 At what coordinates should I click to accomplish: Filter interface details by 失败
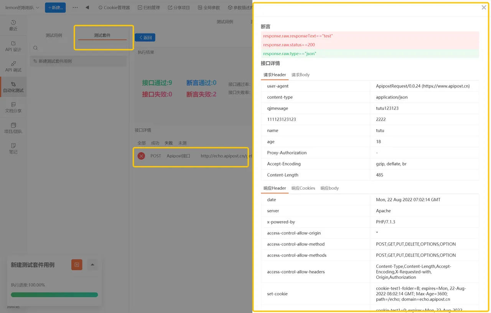tap(169, 143)
